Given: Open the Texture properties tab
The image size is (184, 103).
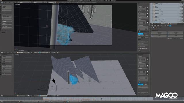Looking at the screenshot, I should [x=167, y=25].
